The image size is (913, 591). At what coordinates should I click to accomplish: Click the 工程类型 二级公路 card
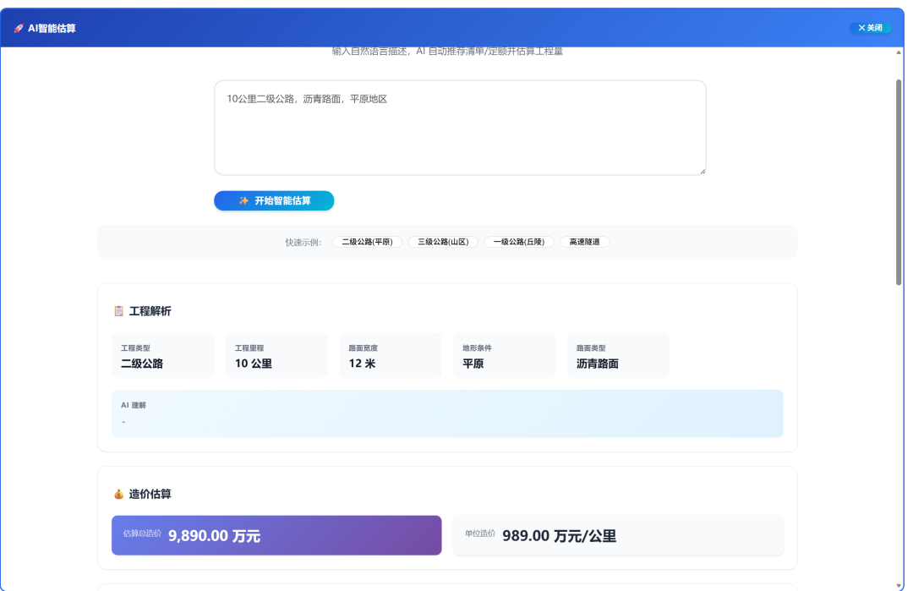click(162, 355)
